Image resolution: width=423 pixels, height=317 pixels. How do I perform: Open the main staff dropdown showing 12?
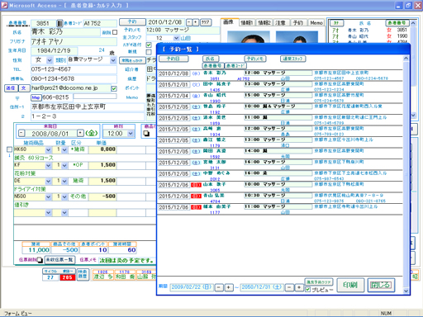[x=176, y=38]
